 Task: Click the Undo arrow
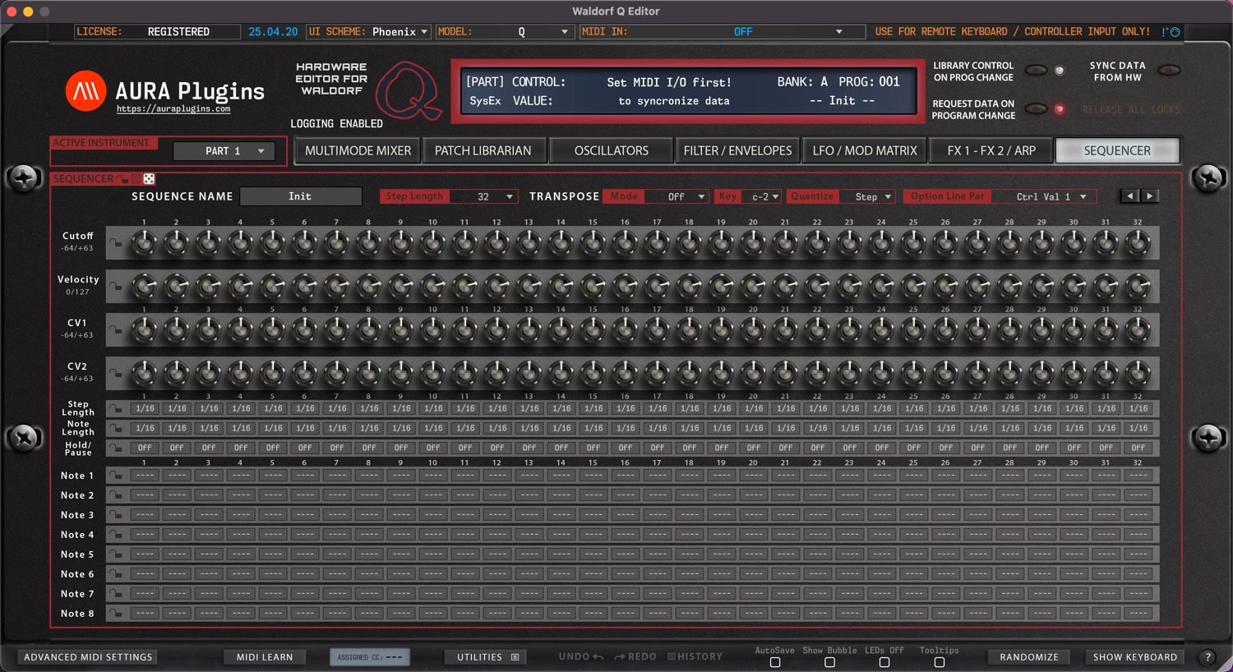pyautogui.click(x=598, y=656)
